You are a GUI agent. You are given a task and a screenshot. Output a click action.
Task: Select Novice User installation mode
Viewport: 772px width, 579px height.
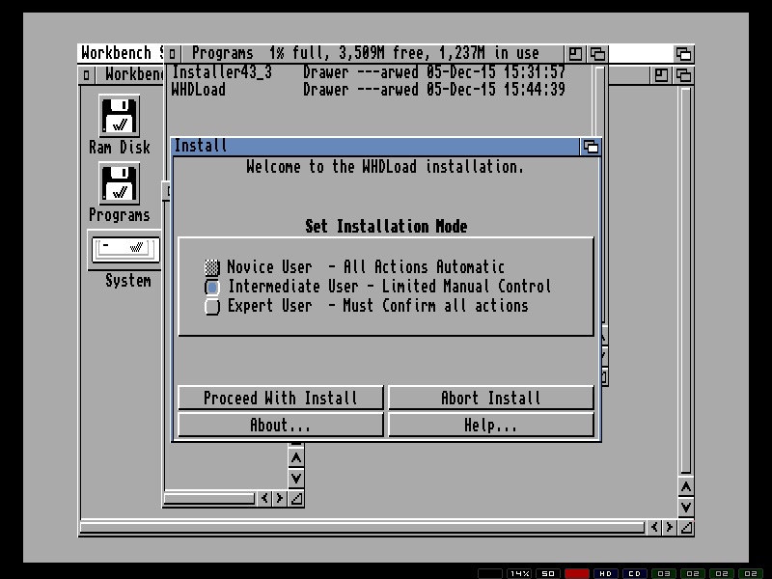(x=212, y=267)
